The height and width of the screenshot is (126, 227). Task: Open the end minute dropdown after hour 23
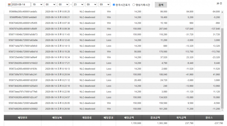point(91,5)
